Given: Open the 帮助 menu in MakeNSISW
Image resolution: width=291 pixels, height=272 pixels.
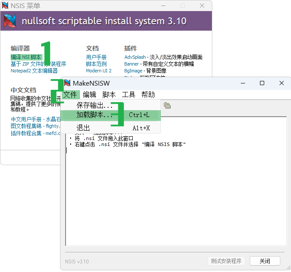Looking at the screenshot, I should point(148,94).
